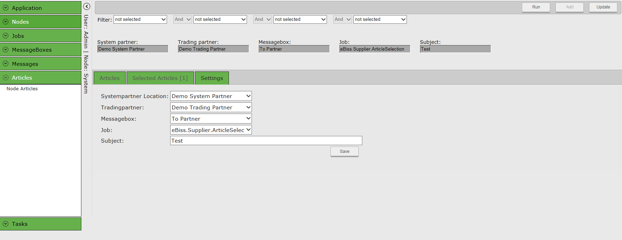Expand the Jobs section chevron icon

click(x=6, y=36)
